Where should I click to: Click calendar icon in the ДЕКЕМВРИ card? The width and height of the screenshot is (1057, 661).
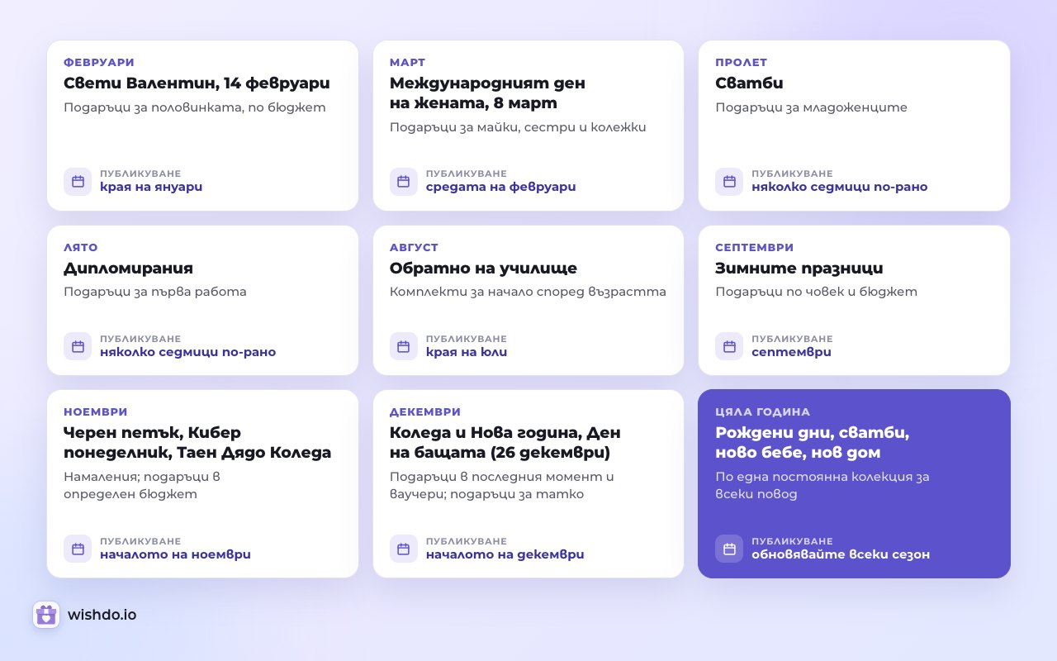[x=404, y=549]
